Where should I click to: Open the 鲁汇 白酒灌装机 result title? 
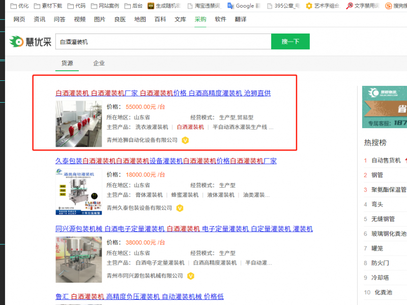click(x=139, y=297)
